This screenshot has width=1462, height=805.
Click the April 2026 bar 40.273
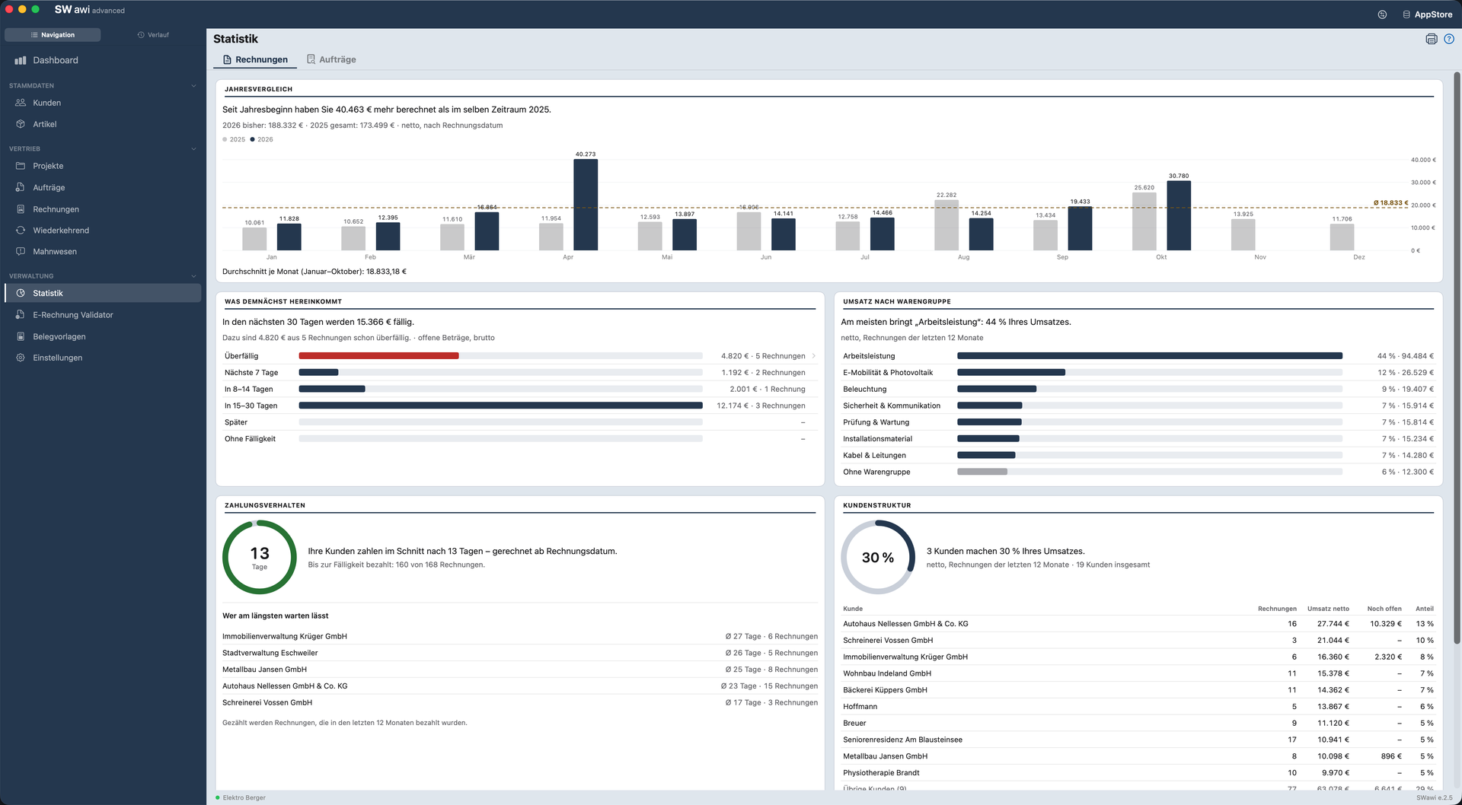[586, 205]
